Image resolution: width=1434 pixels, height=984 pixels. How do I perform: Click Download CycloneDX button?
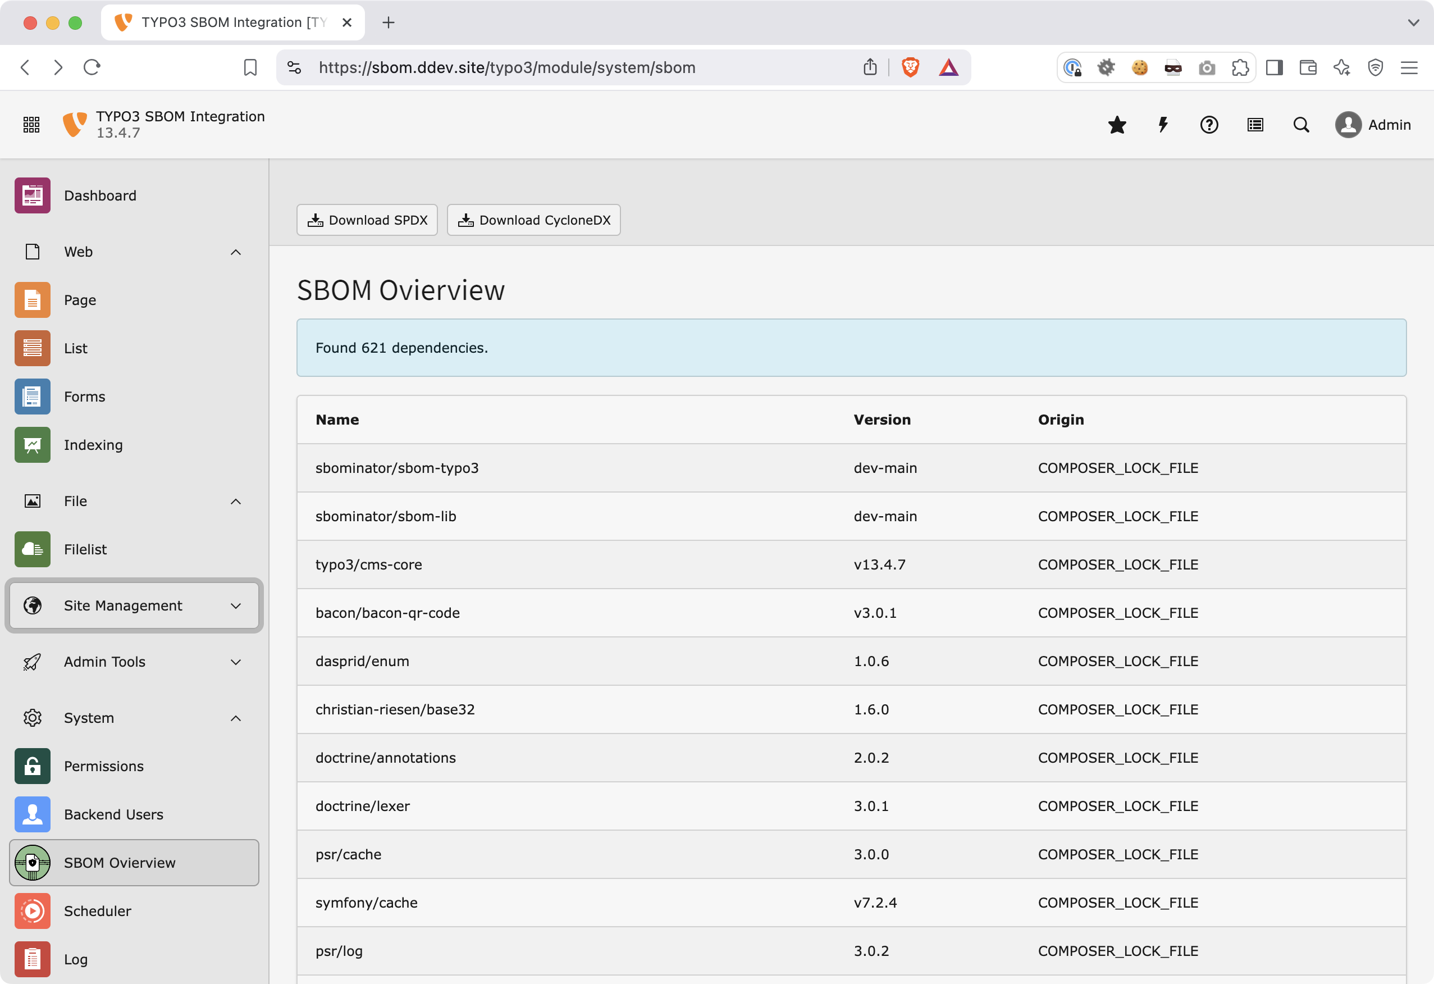coord(534,220)
